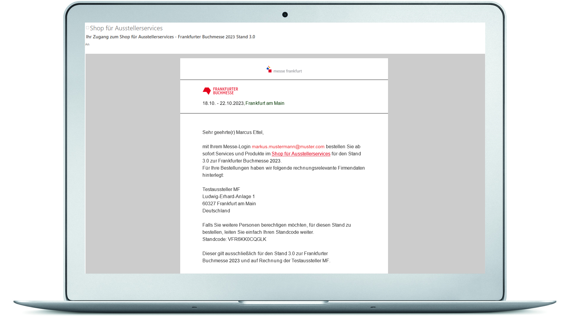Click the 'An' recipient label
This screenshot has width=570, height=319.
coord(87,45)
